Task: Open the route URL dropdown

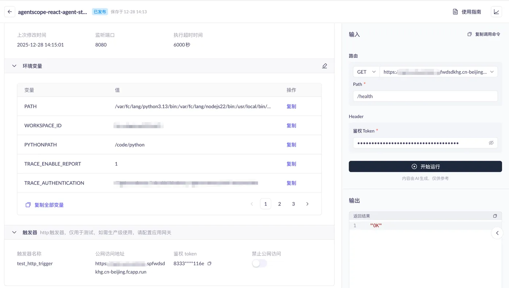Action: click(438, 72)
